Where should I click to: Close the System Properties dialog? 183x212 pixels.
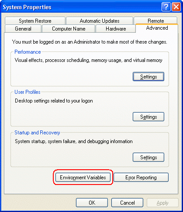(x=176, y=7)
